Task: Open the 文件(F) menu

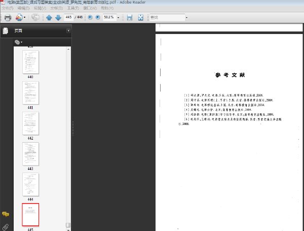Action: pos(8,8)
